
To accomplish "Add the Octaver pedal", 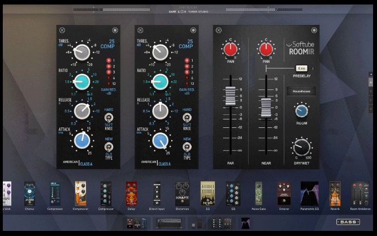I will pos(284,194).
